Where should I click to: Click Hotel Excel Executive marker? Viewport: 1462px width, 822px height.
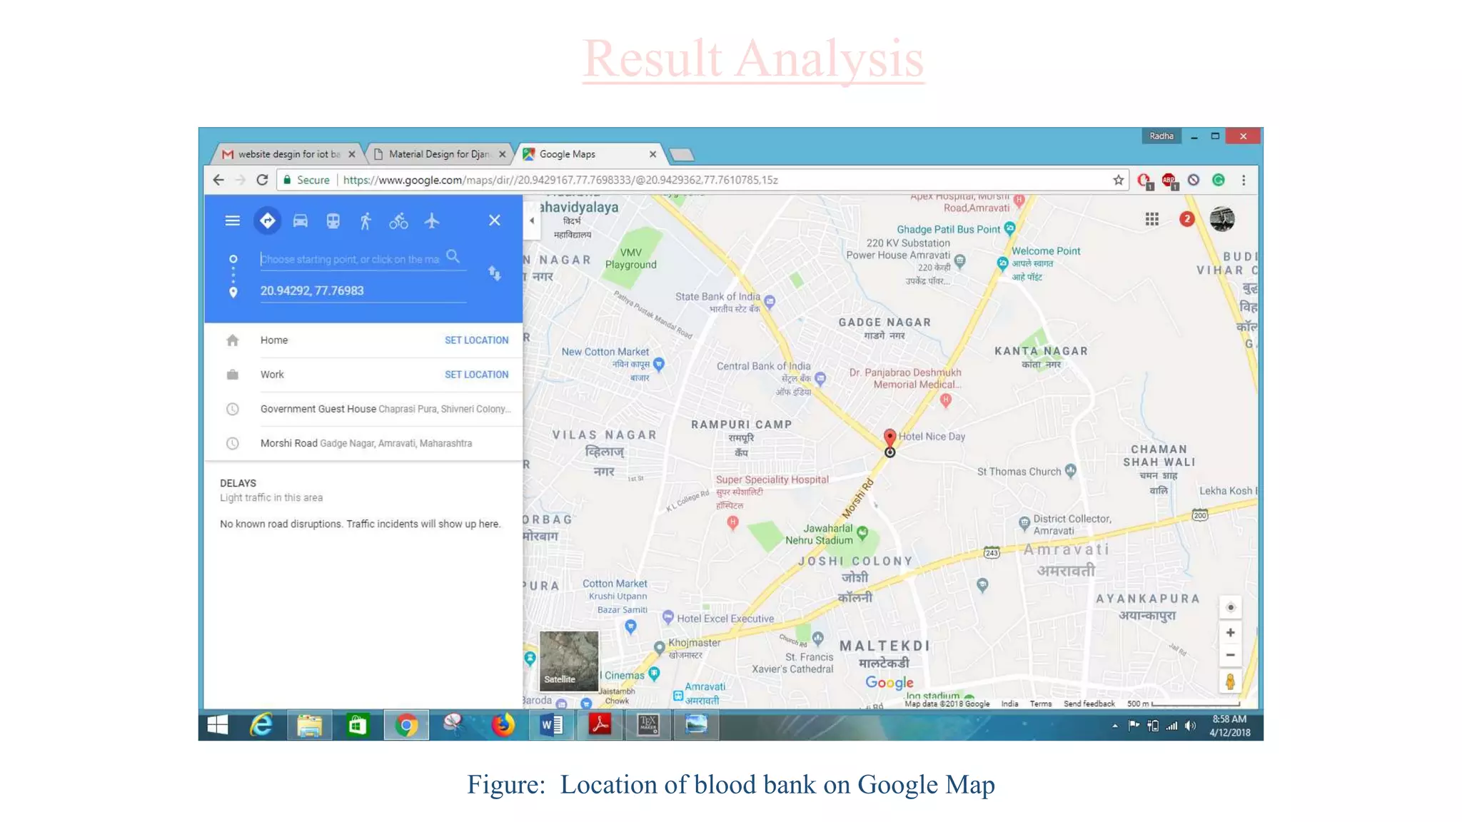[x=667, y=616]
